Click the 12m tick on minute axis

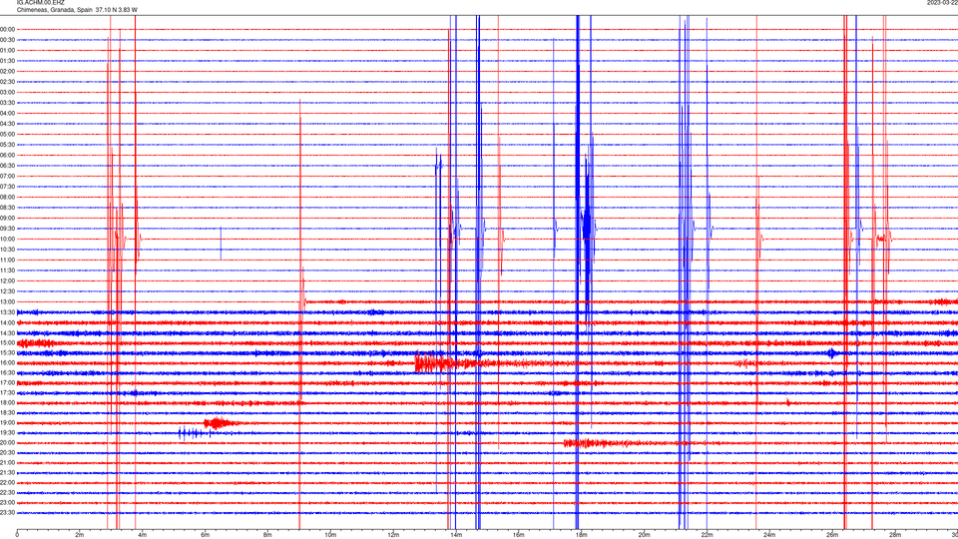393,535
